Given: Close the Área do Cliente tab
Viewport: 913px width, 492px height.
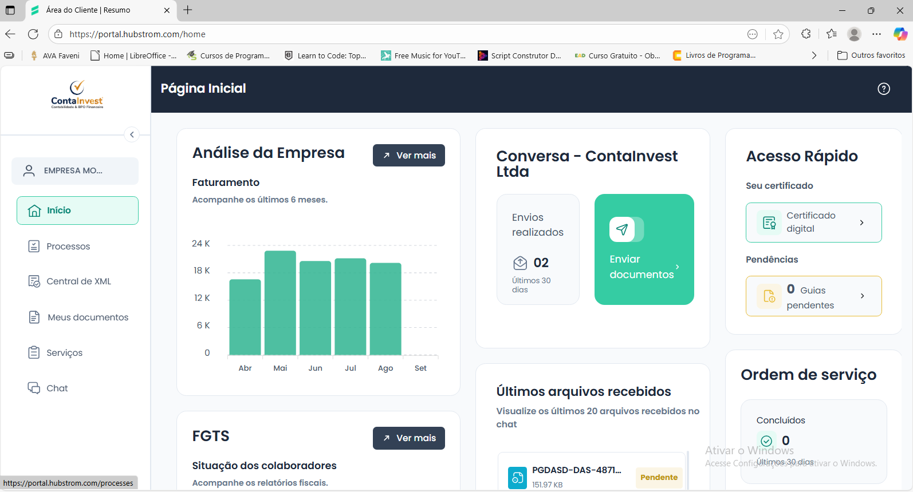Looking at the screenshot, I should [167, 10].
